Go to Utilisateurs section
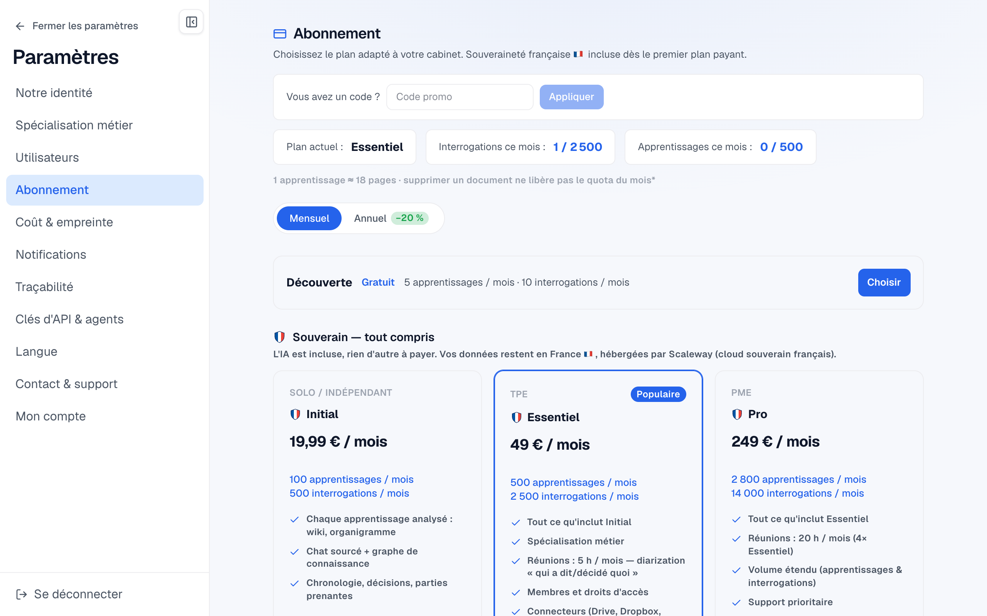Screen dimensions: 987x616 tap(105, 158)
